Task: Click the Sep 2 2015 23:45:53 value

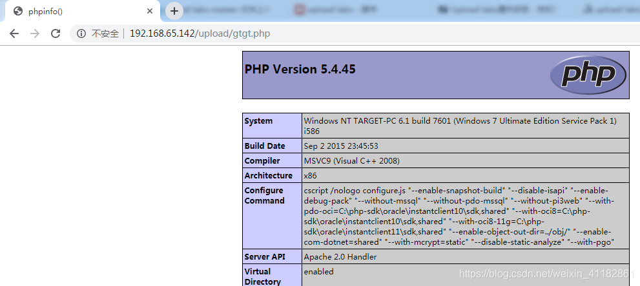Action: [341, 146]
